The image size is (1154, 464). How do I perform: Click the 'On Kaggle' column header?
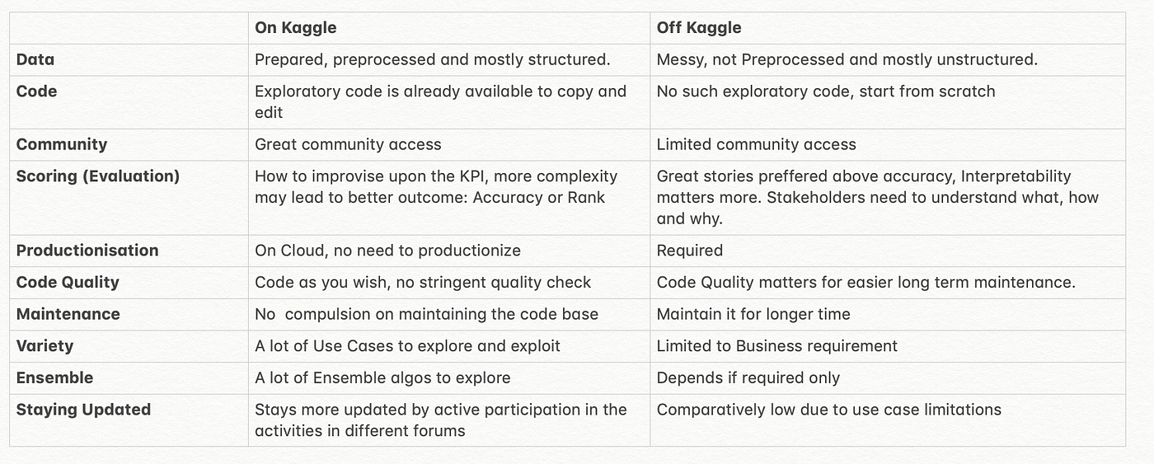[295, 28]
